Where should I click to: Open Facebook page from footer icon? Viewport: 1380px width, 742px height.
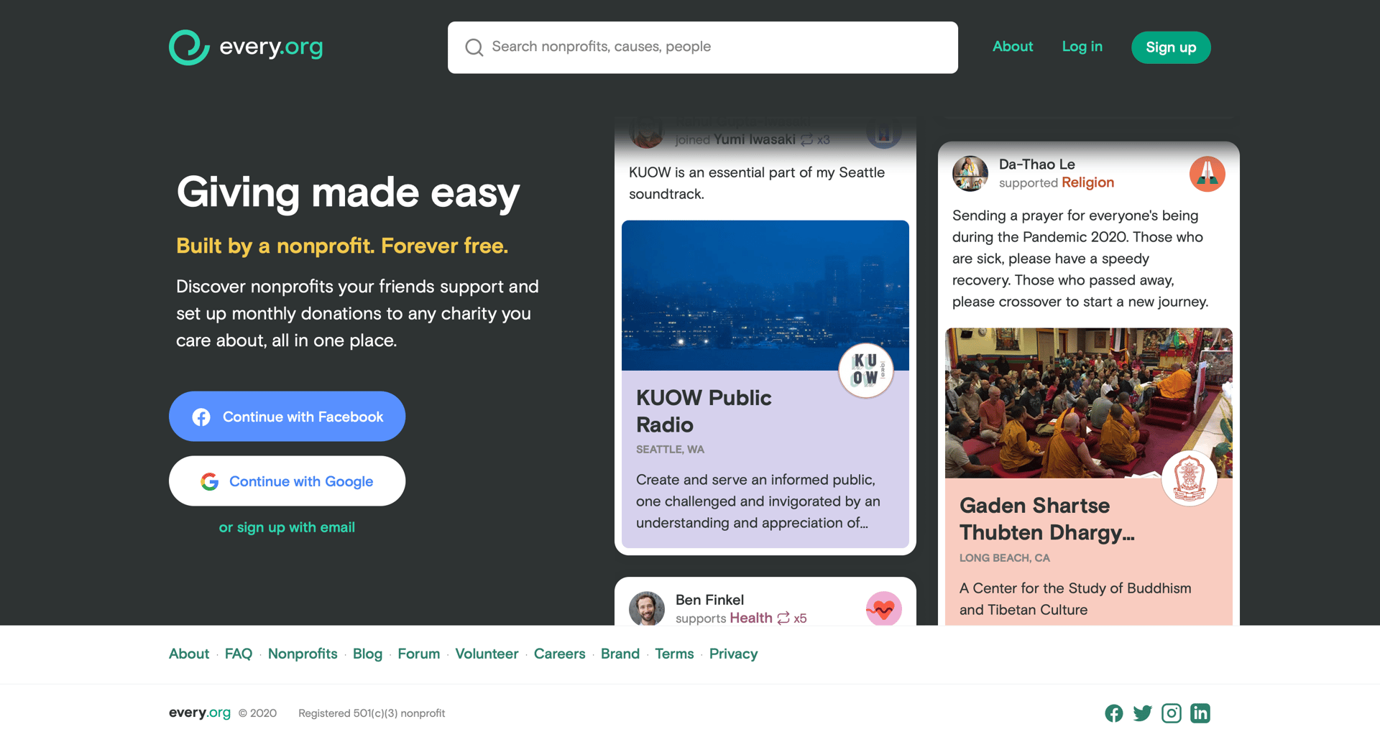click(1113, 713)
